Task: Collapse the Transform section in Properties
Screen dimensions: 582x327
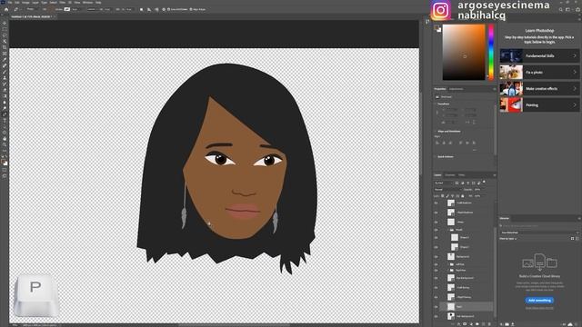Action: point(436,104)
